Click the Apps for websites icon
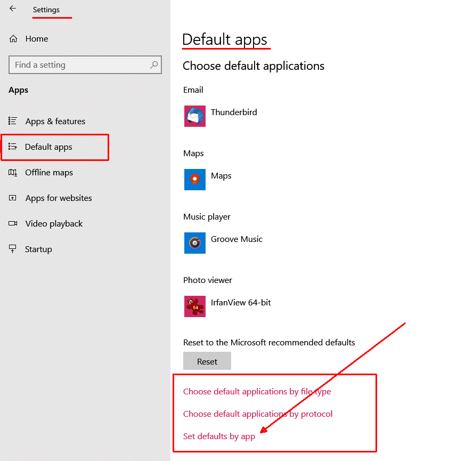The image size is (449, 461). (13, 198)
